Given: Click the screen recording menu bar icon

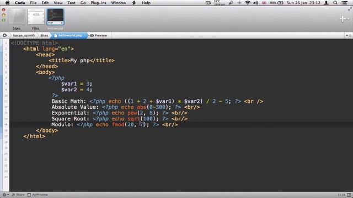Looking at the screenshot, I should coord(208,3).
